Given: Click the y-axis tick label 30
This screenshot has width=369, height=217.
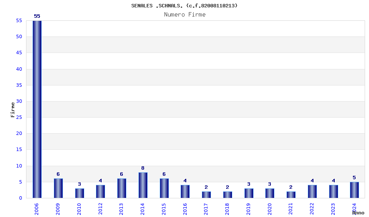Looking at the screenshot, I should [x=19, y=101].
